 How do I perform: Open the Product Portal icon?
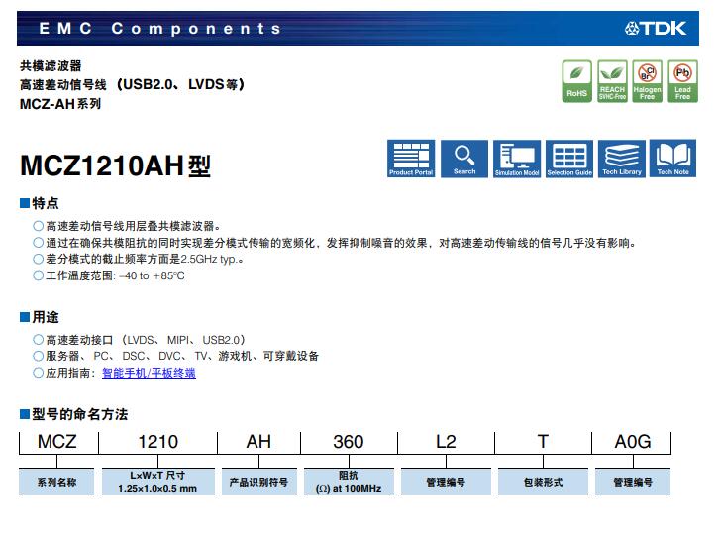click(411, 159)
